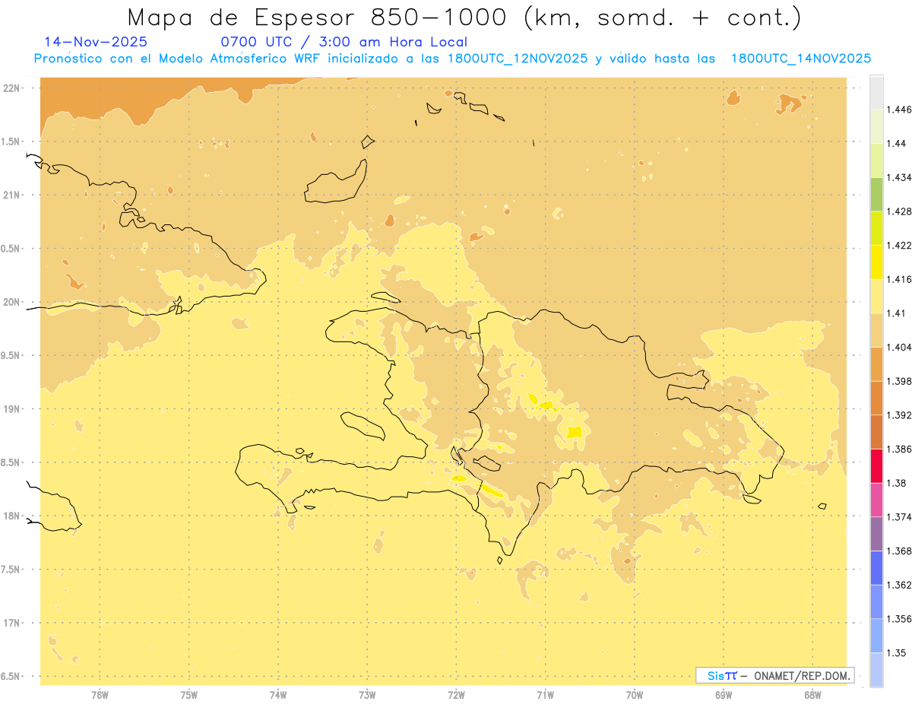The image size is (912, 705).
Task: Click the '19N' latitude label
Action: pyautogui.click(x=11, y=409)
